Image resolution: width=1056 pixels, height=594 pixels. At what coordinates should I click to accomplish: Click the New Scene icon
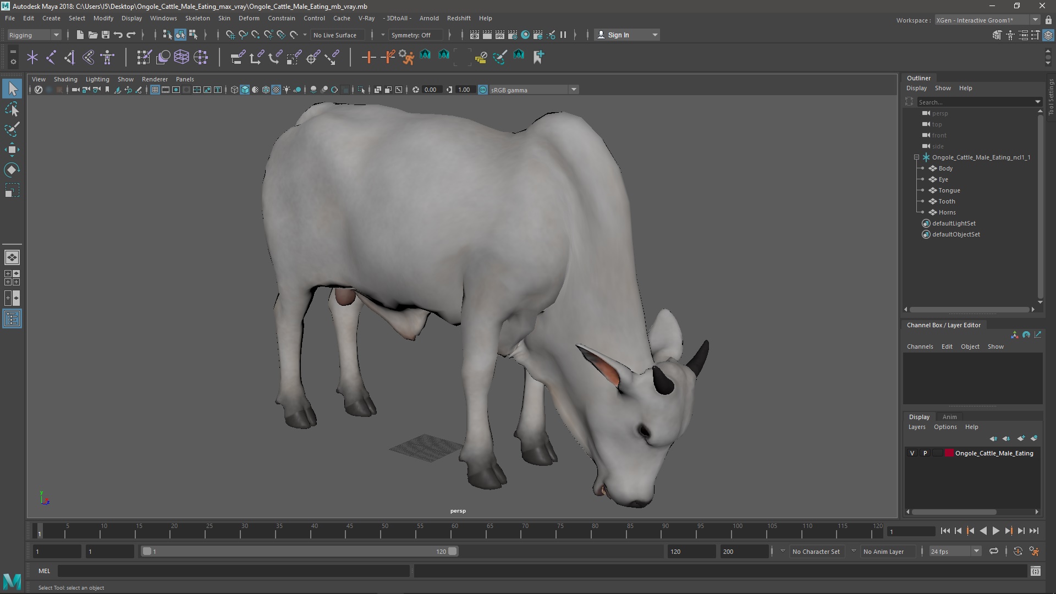(x=80, y=35)
